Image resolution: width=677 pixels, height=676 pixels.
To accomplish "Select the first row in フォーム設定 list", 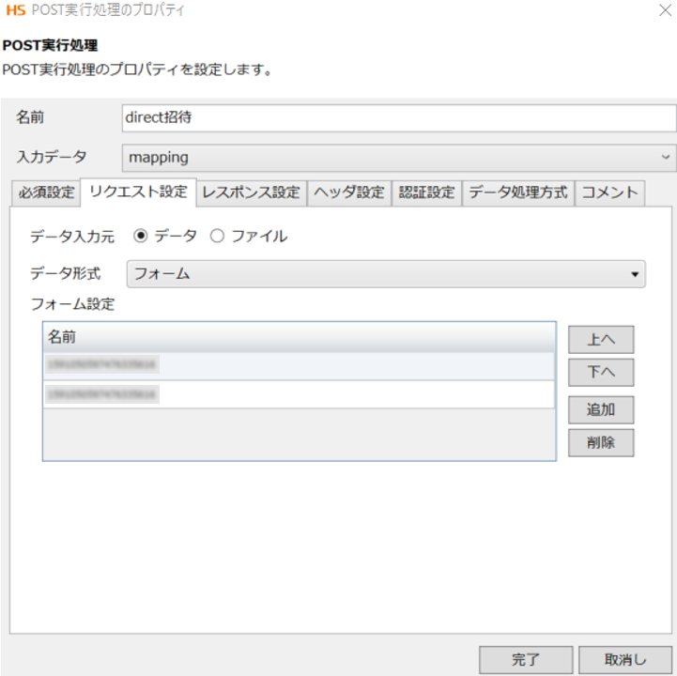I will 299,365.
